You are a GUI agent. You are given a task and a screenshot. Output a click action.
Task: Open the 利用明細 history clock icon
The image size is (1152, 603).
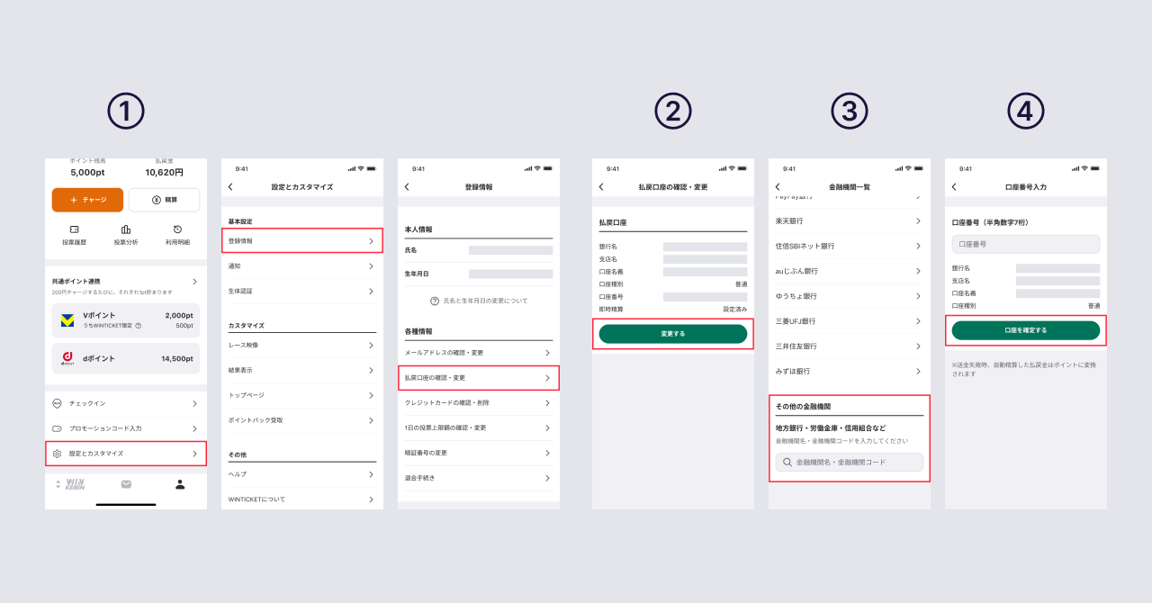click(x=177, y=229)
